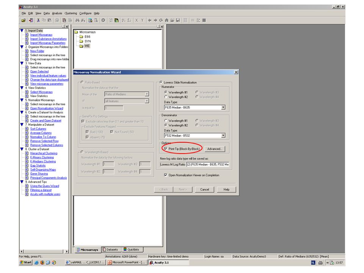Click the round stop X toolbar icon
The image size is (364, 273).
(x=103, y=20)
